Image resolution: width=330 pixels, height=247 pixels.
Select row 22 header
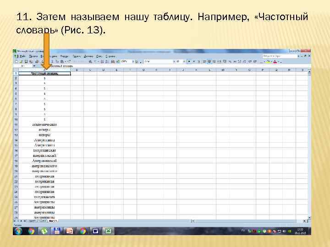click(x=16, y=182)
